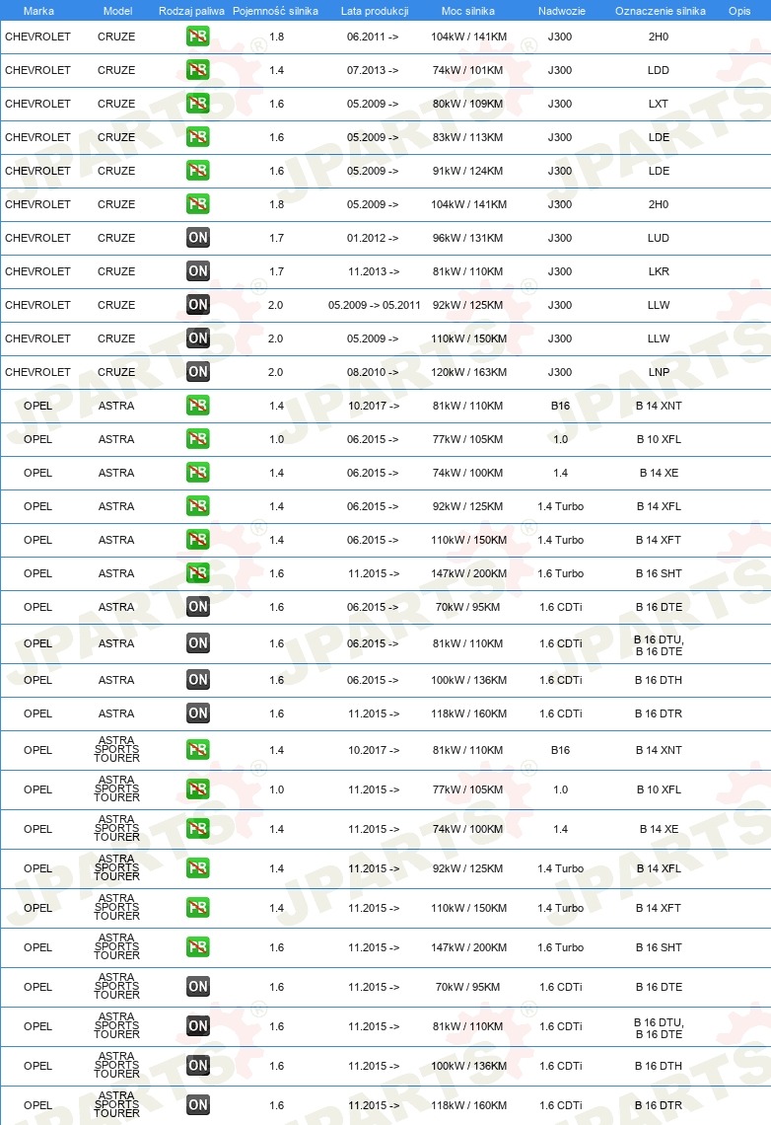
Task: Click ON diesel icon in Cruze LUD row
Action: tap(198, 238)
